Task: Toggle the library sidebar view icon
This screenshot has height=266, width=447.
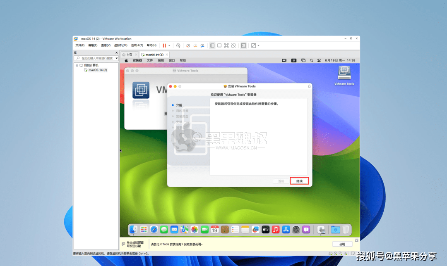Action: [x=212, y=45]
